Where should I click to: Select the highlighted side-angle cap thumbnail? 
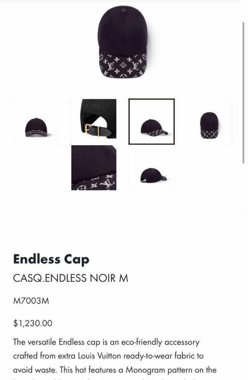click(x=152, y=121)
